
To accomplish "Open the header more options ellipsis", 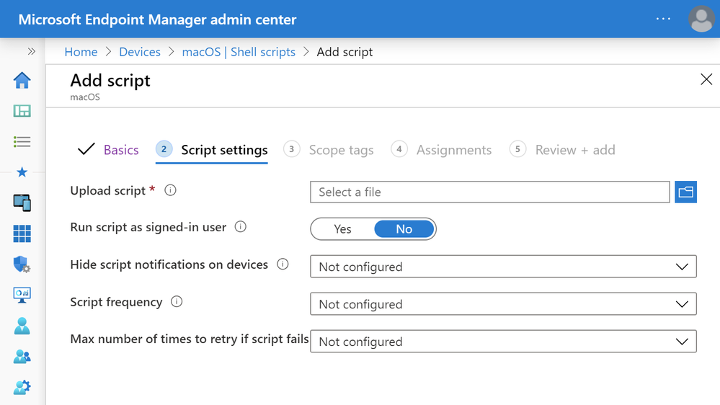I will (663, 19).
